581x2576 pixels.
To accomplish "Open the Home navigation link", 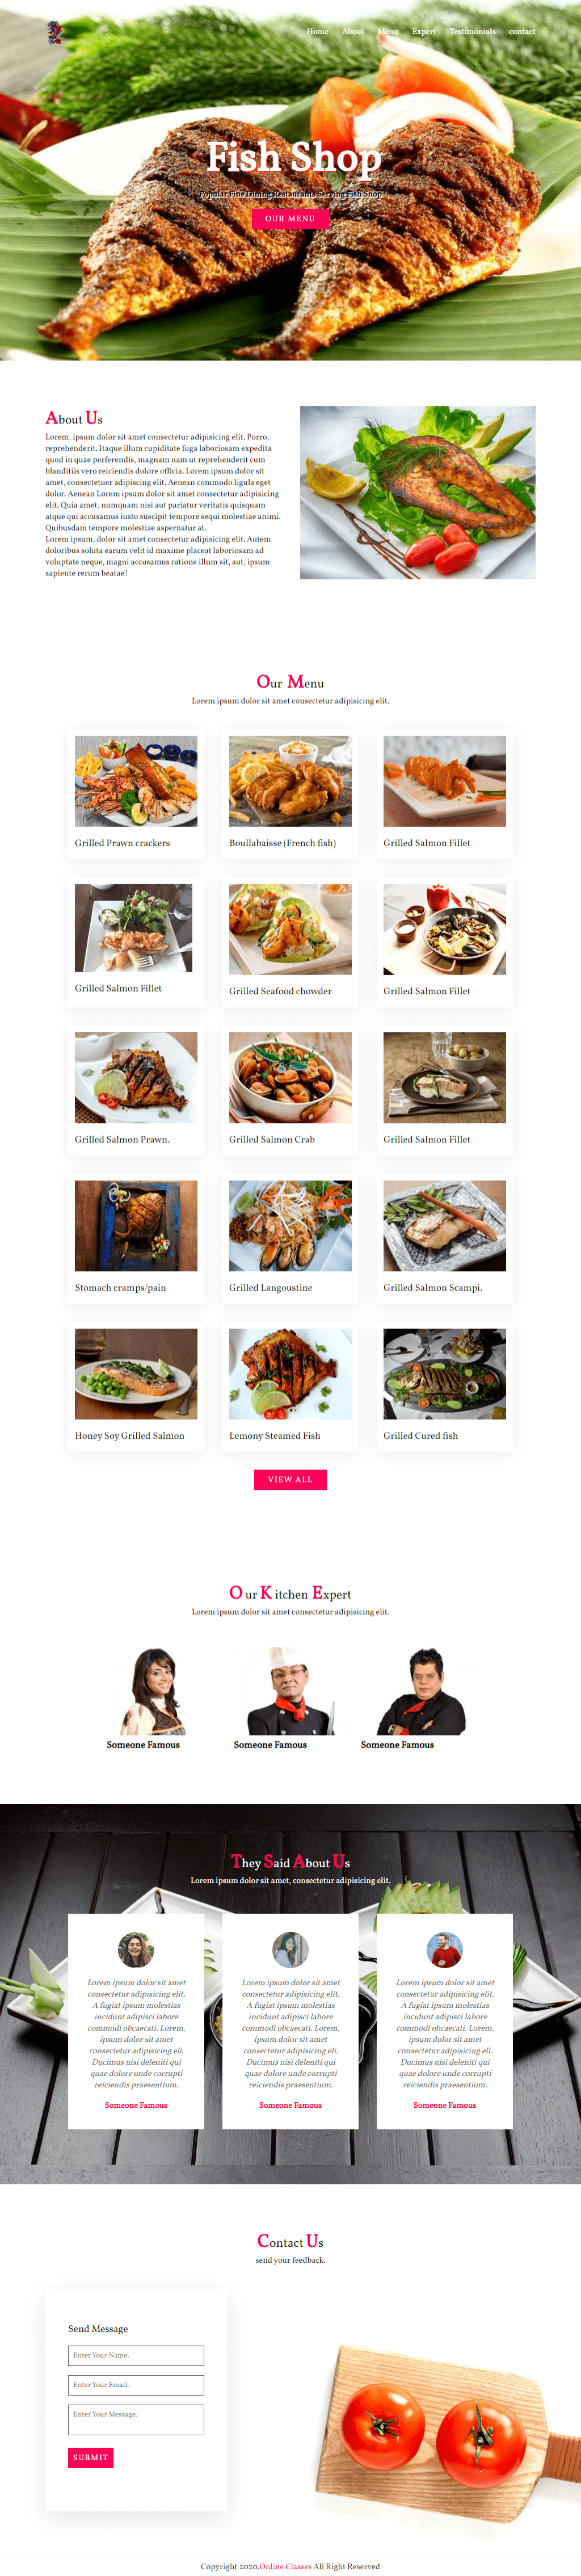I will tap(317, 31).
